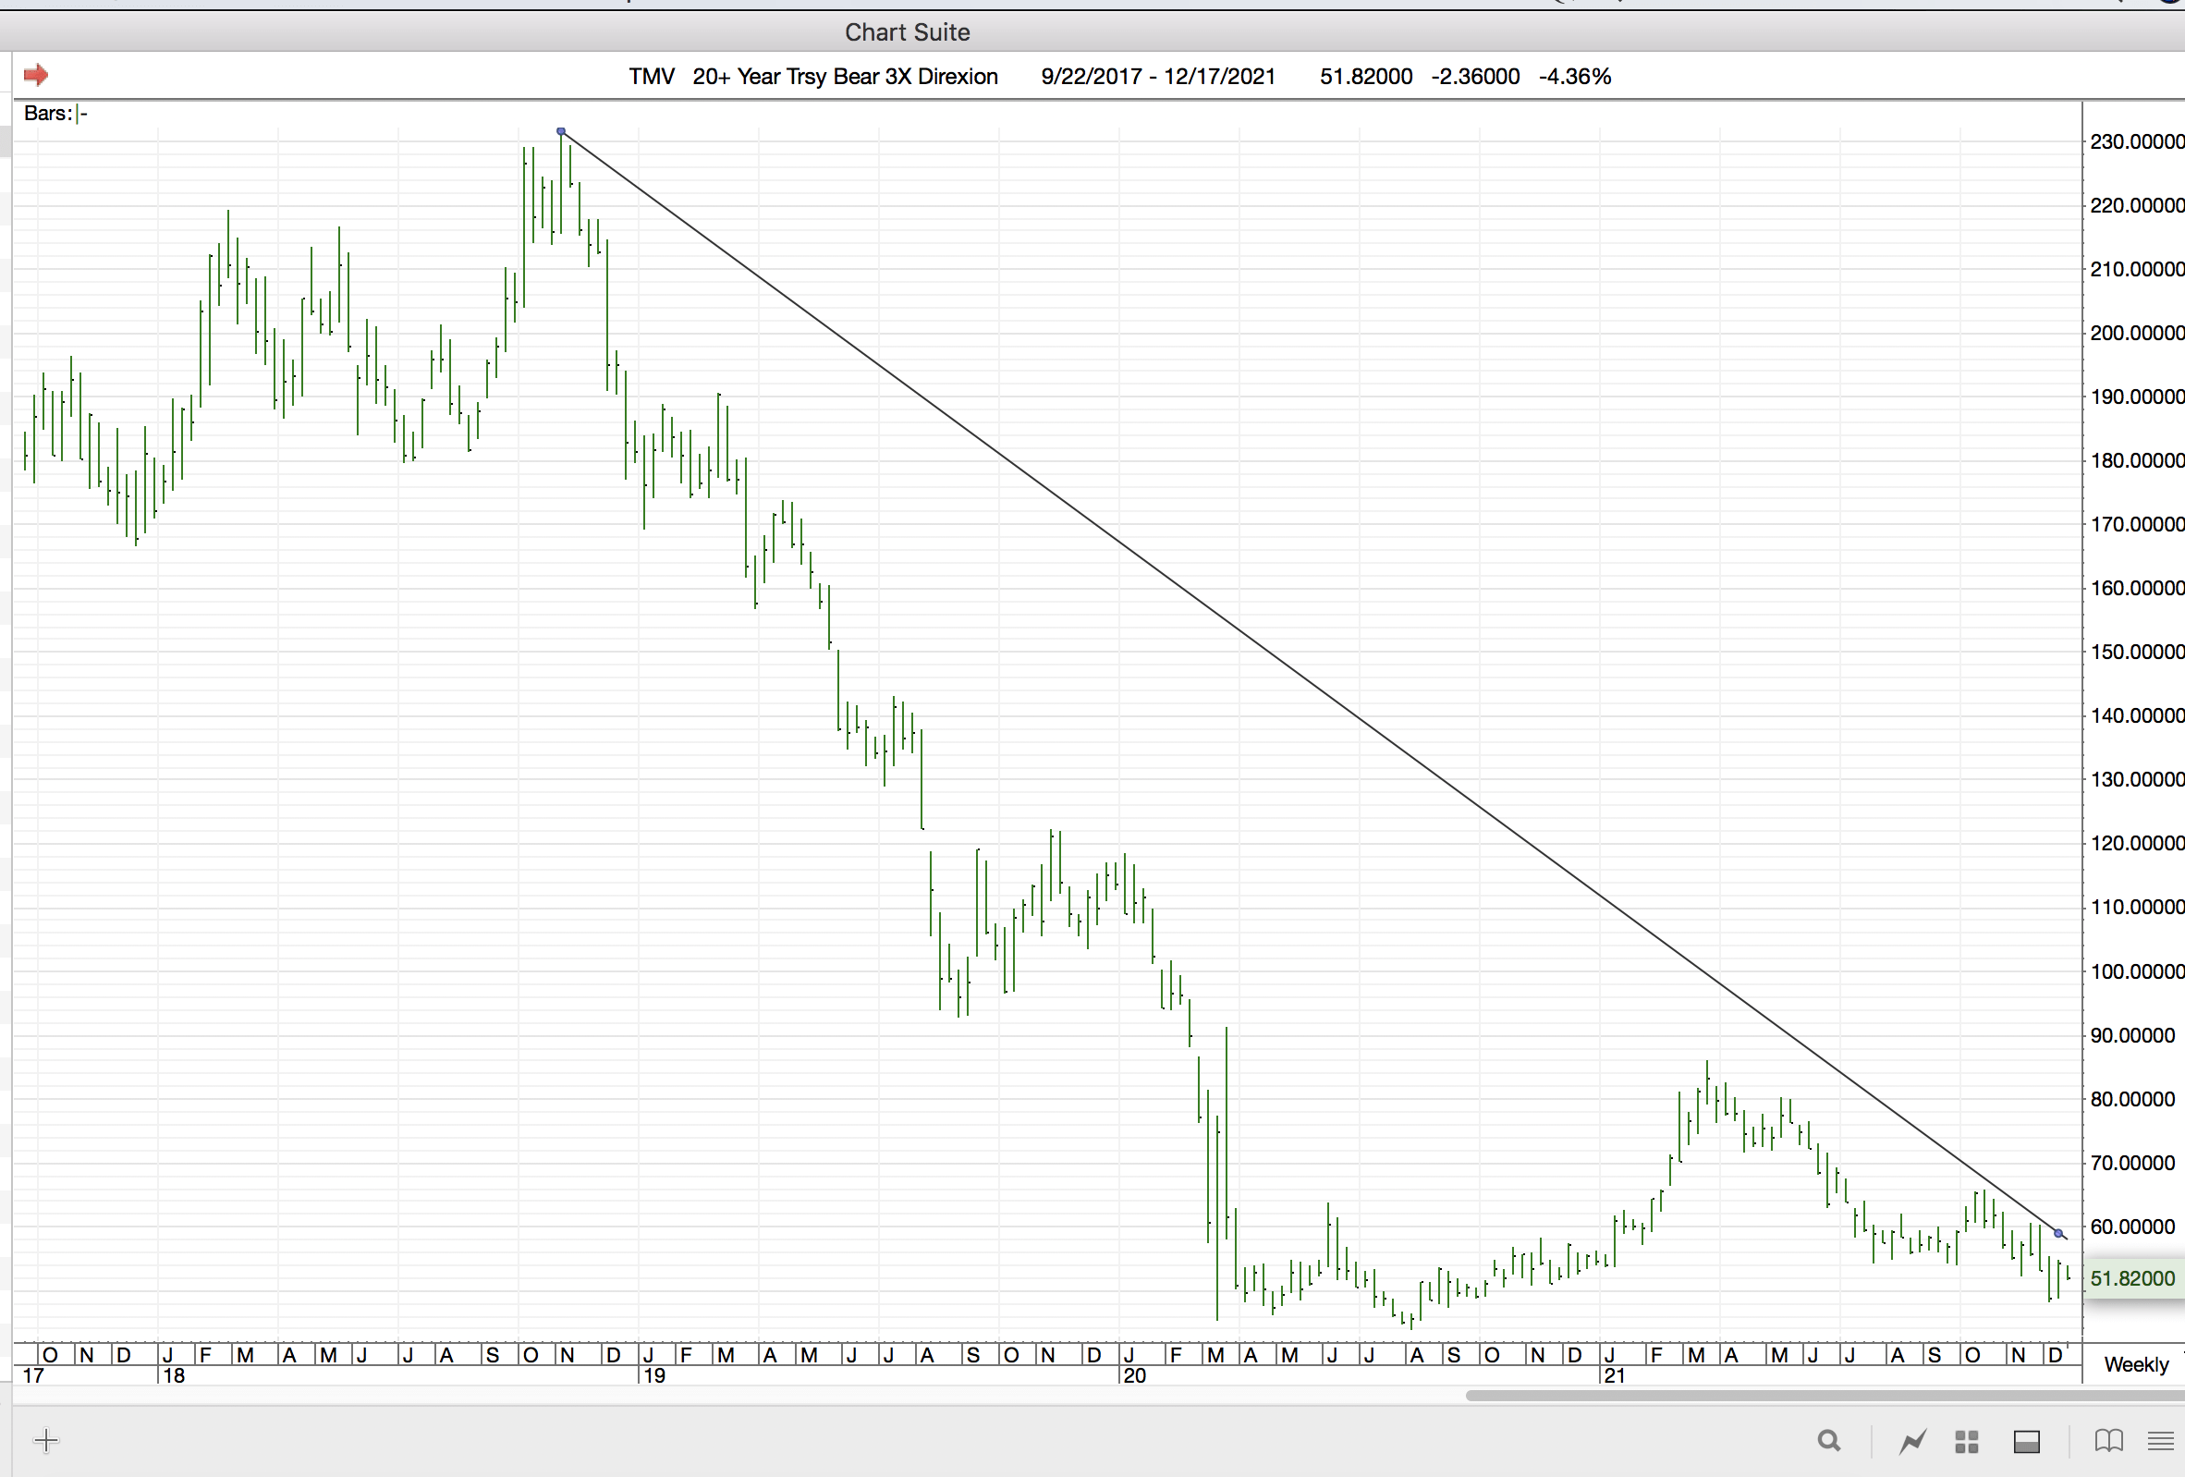
Task: Click the red arrow icon beside the chart title
Action: 36,74
